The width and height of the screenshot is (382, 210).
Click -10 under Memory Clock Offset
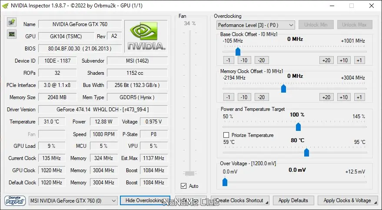(x=244, y=97)
